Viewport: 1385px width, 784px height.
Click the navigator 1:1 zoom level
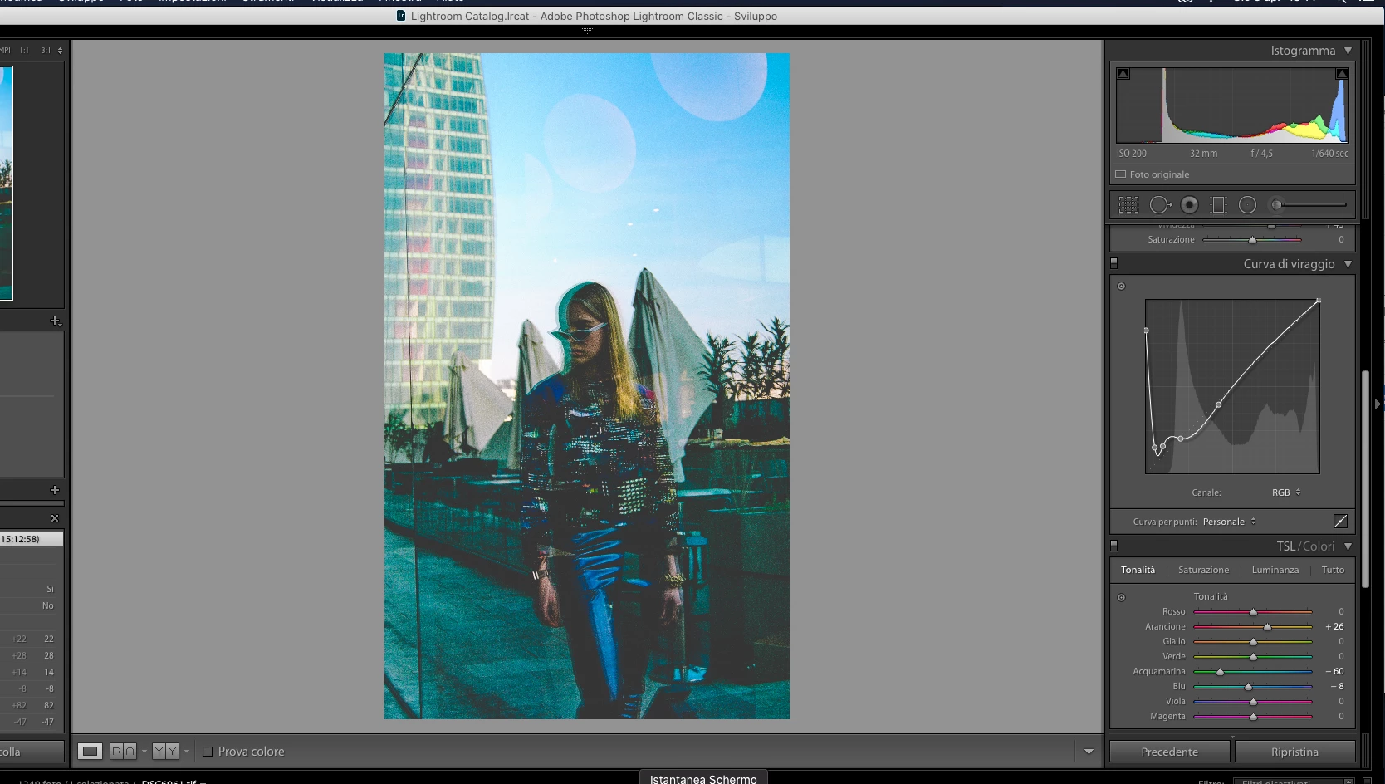(24, 51)
